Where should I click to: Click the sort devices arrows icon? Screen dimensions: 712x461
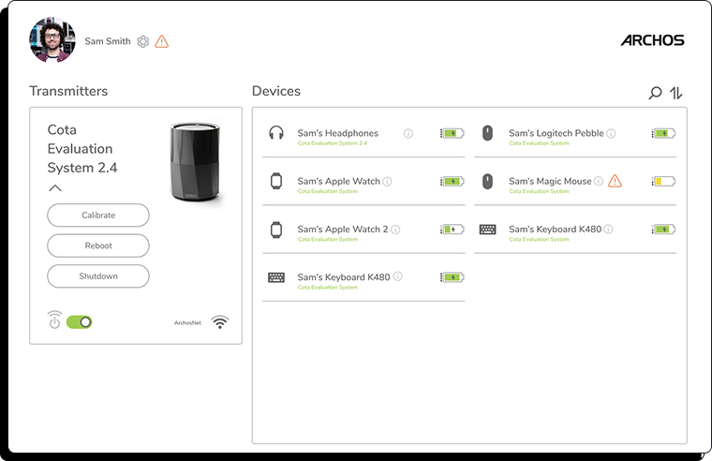tap(676, 93)
